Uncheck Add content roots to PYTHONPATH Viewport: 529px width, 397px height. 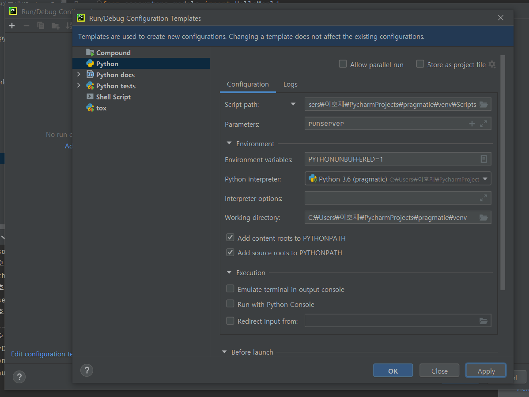(230, 238)
